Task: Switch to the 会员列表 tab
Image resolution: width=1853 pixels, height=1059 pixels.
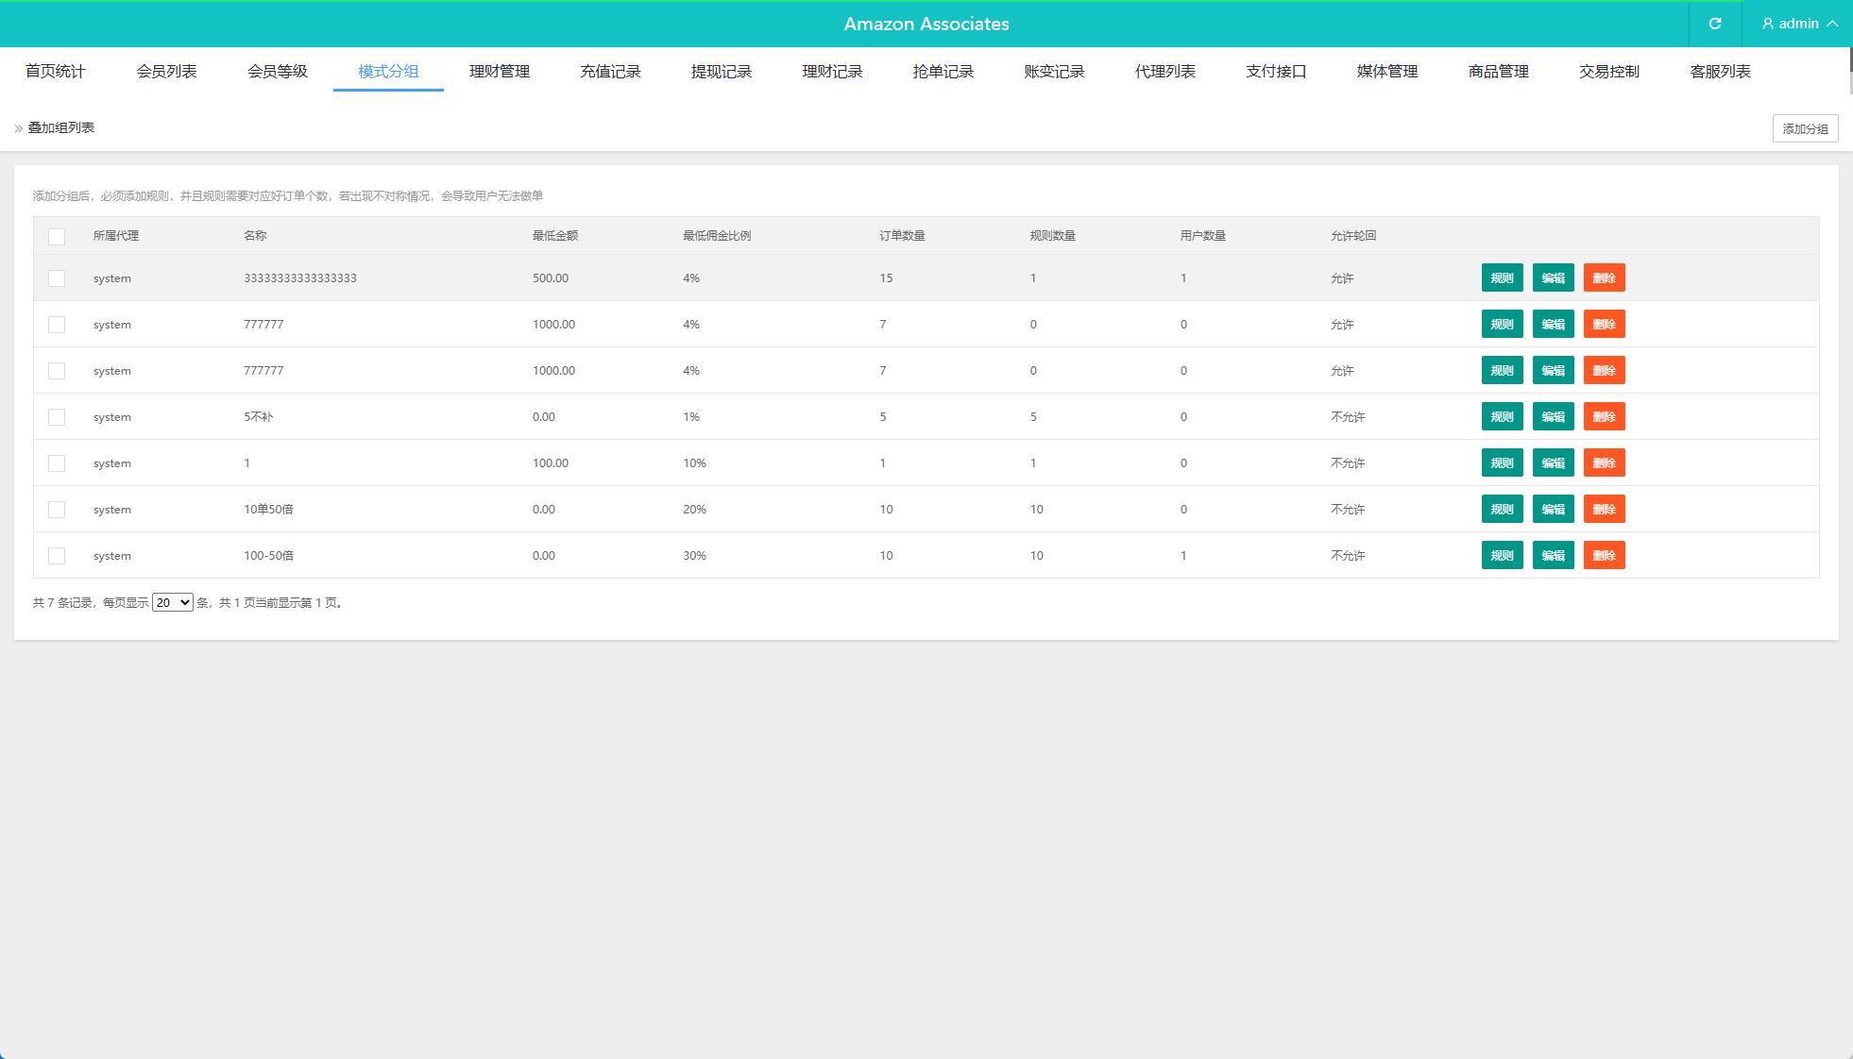Action: coord(166,72)
